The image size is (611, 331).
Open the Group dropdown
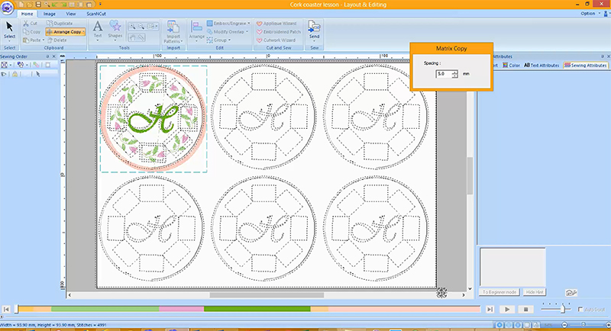click(x=230, y=40)
